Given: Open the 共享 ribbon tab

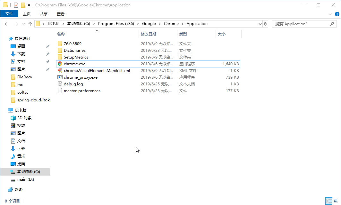Looking at the screenshot, I should 44,14.
